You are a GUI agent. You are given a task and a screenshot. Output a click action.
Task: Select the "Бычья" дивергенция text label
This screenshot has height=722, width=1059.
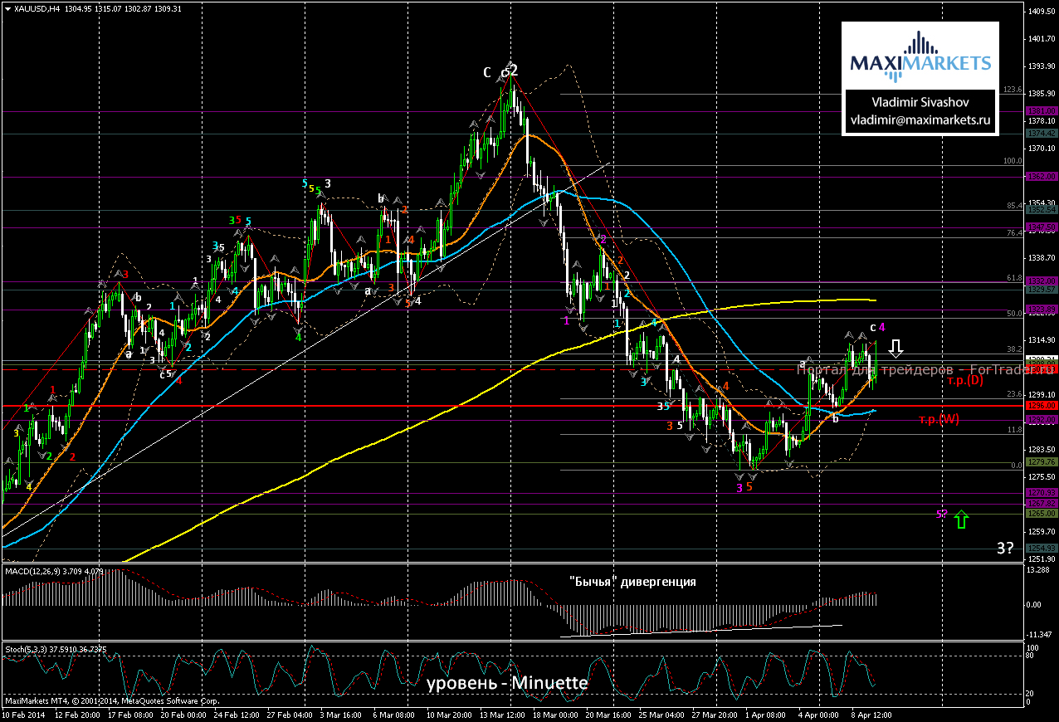point(633,582)
